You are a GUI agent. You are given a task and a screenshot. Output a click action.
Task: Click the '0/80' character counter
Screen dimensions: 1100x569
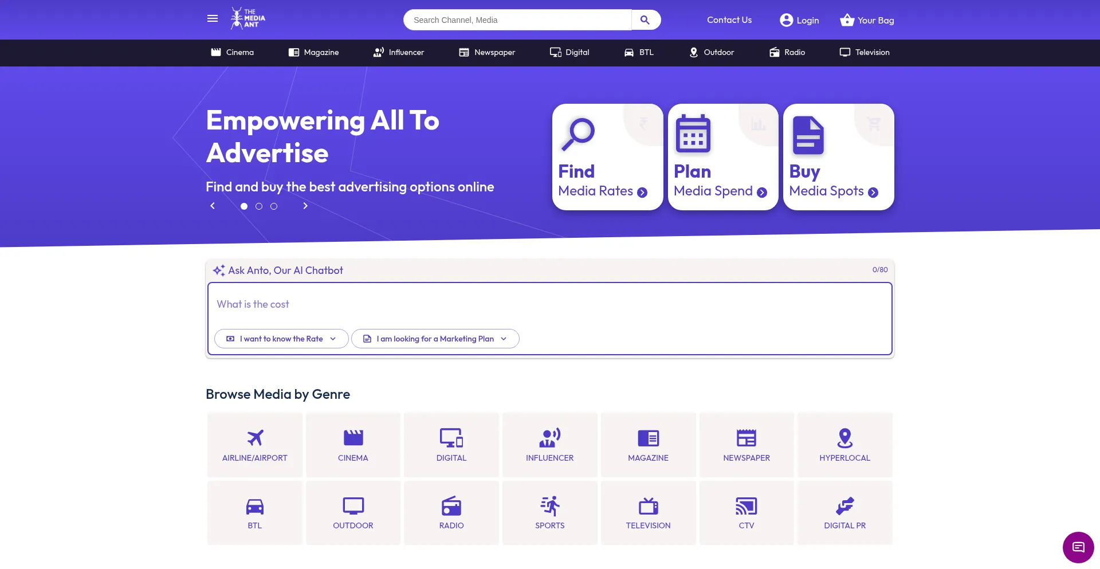[x=880, y=270]
